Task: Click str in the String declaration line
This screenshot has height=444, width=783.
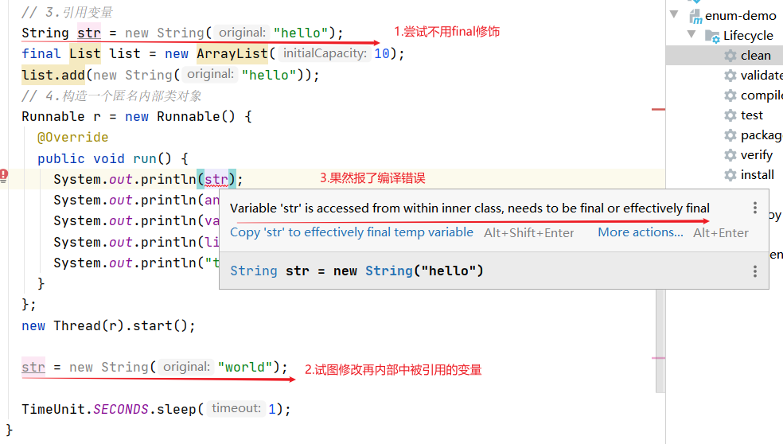Action: (x=89, y=33)
